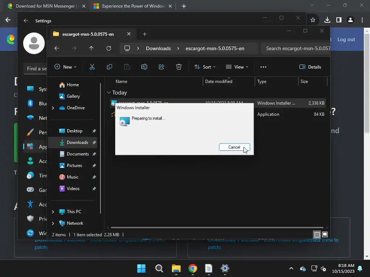This screenshot has width=370, height=277.
Task: Open Gallery in the navigation pane
Action: pos(73,96)
